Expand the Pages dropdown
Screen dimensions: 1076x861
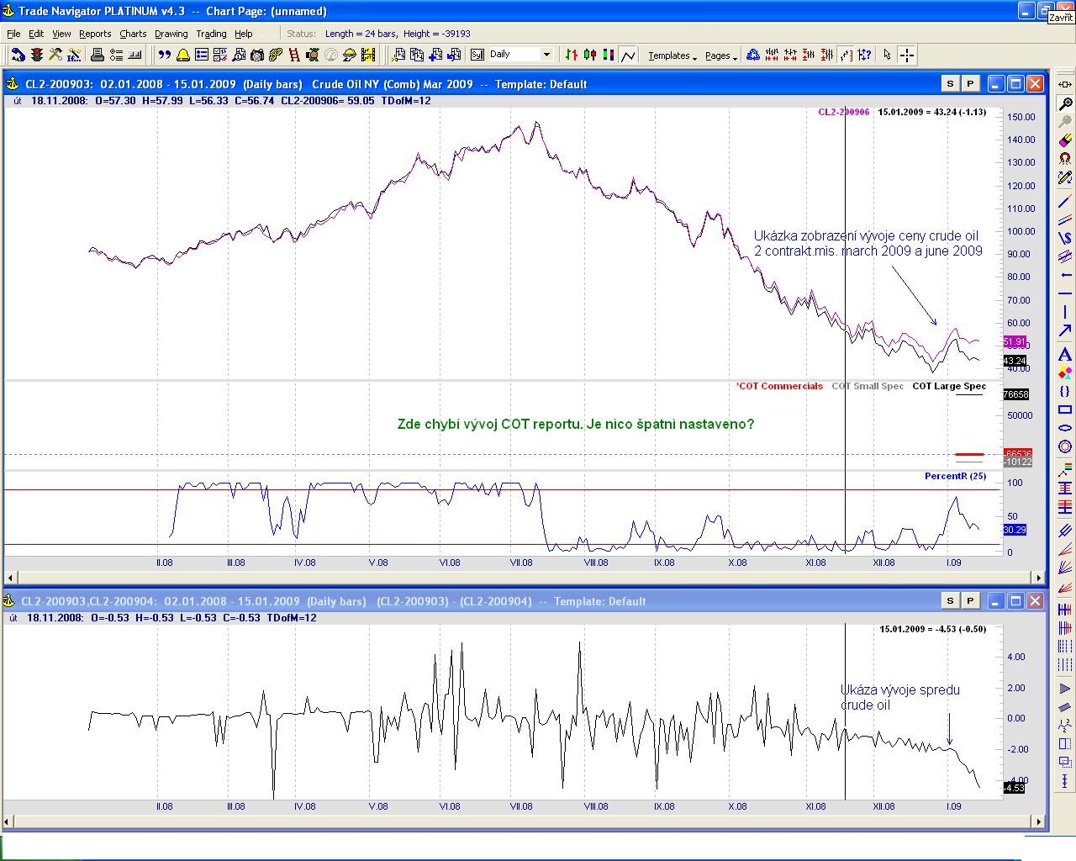pos(721,55)
